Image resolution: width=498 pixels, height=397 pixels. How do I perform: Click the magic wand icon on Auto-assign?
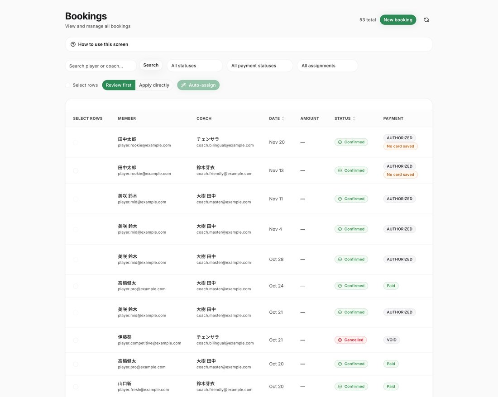(x=183, y=85)
